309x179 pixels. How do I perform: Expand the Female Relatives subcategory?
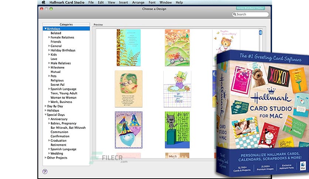pyautogui.click(x=49, y=37)
